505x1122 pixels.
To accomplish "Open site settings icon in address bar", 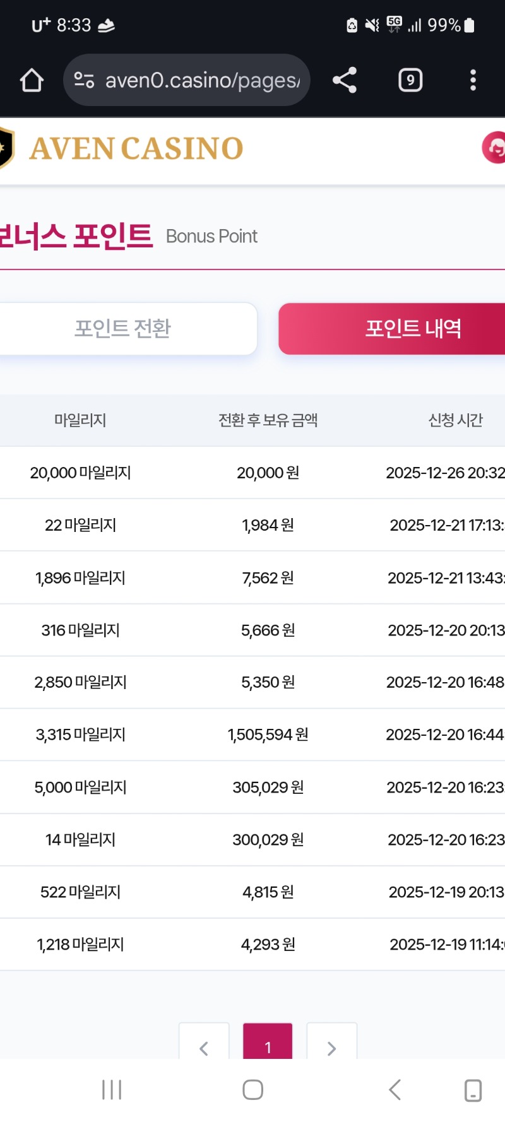I will [84, 80].
